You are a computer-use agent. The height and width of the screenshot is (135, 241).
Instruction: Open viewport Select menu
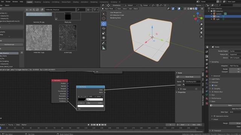click(x=125, y=9)
